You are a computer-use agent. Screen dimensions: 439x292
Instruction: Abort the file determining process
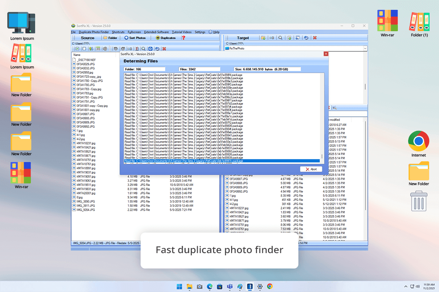click(311, 169)
